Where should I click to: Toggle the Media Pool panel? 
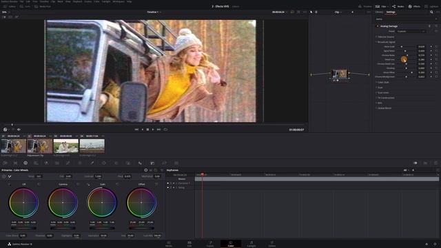click(x=43, y=6)
